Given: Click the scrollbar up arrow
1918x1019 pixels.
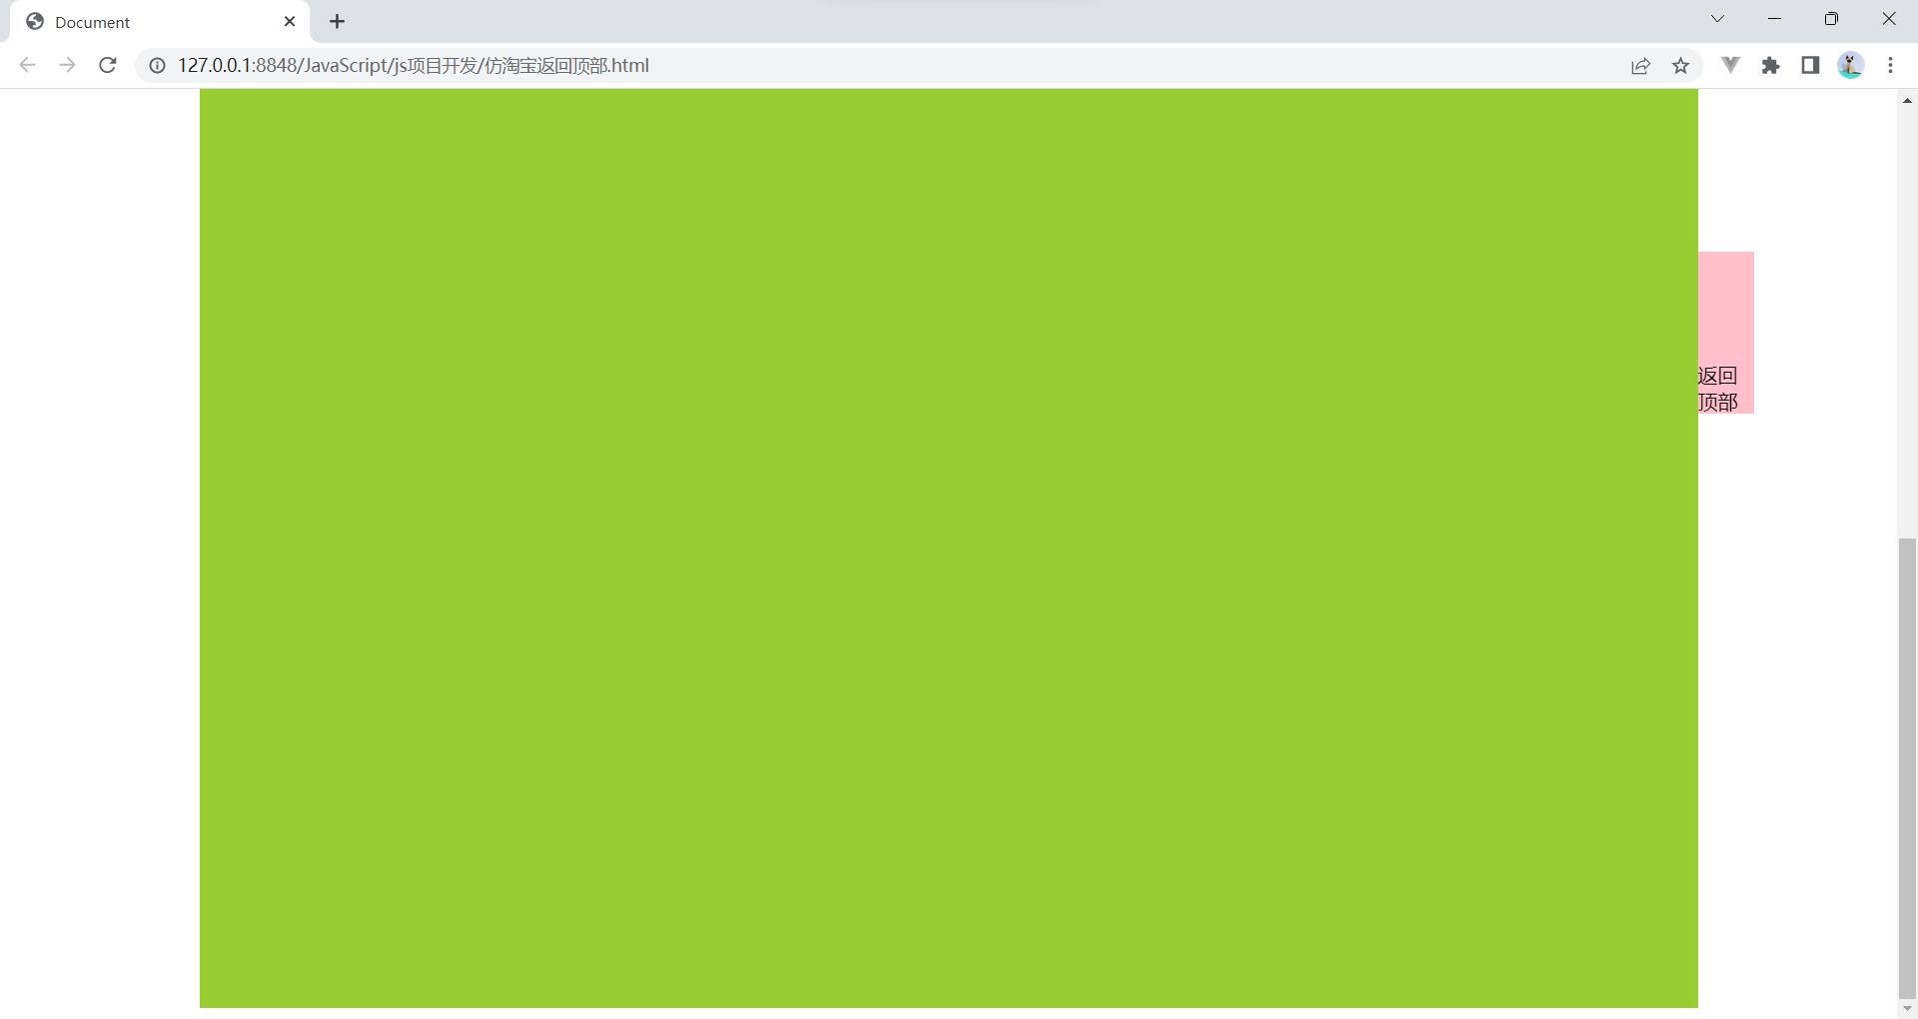Looking at the screenshot, I should coord(1907,100).
